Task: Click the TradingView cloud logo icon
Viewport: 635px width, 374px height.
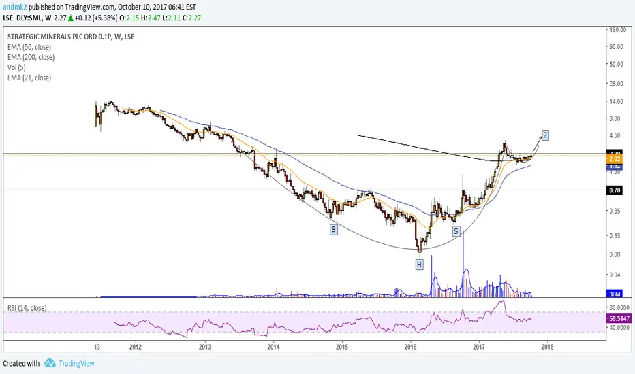Action: click(x=50, y=362)
